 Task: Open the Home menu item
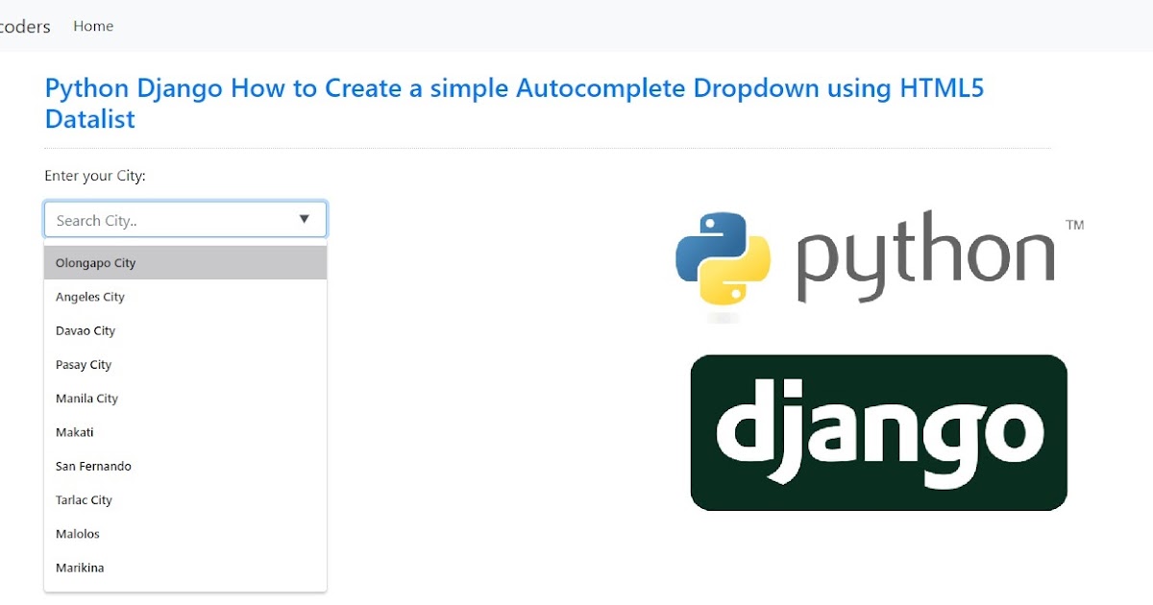pos(92,26)
